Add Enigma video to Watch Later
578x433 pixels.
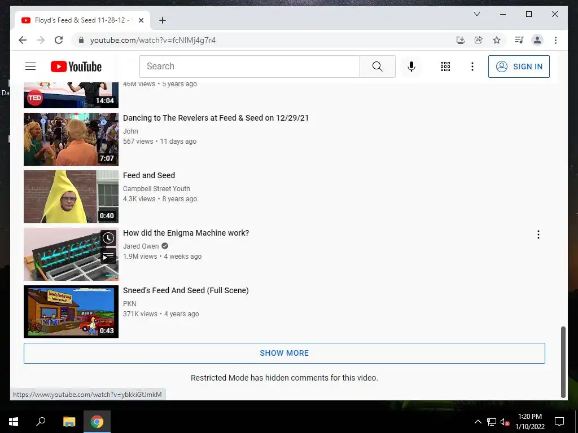[x=108, y=238]
